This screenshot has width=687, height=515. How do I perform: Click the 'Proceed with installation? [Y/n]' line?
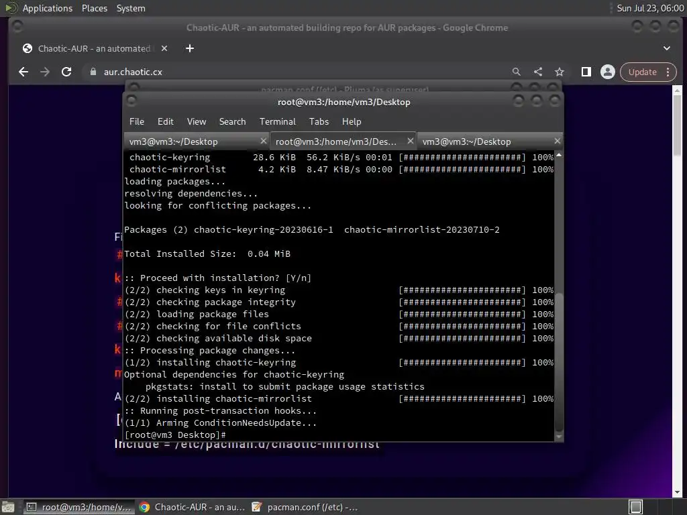(218, 278)
